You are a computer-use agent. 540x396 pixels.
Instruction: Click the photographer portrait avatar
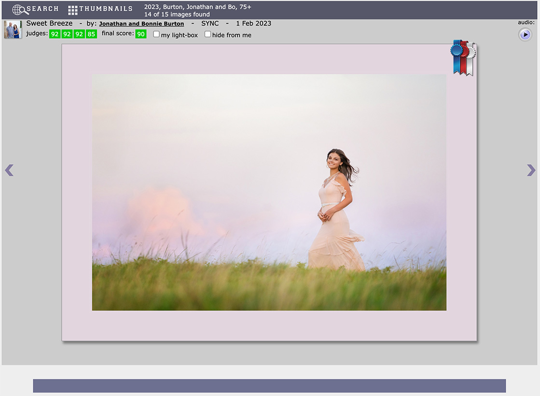[x=13, y=30]
